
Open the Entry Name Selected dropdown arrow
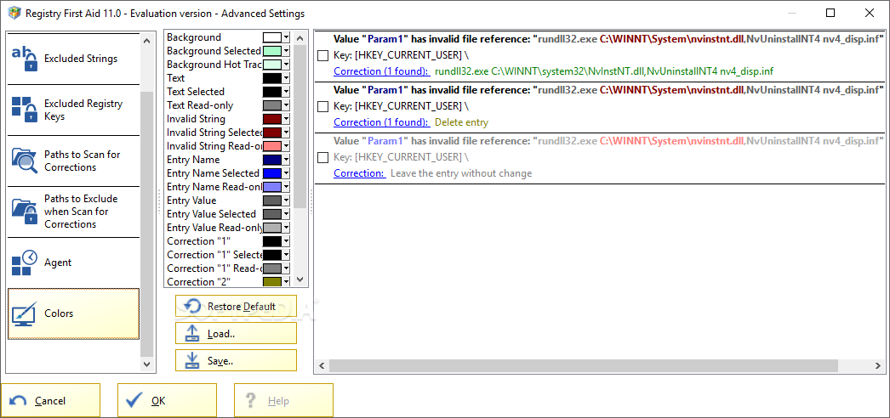(286, 173)
